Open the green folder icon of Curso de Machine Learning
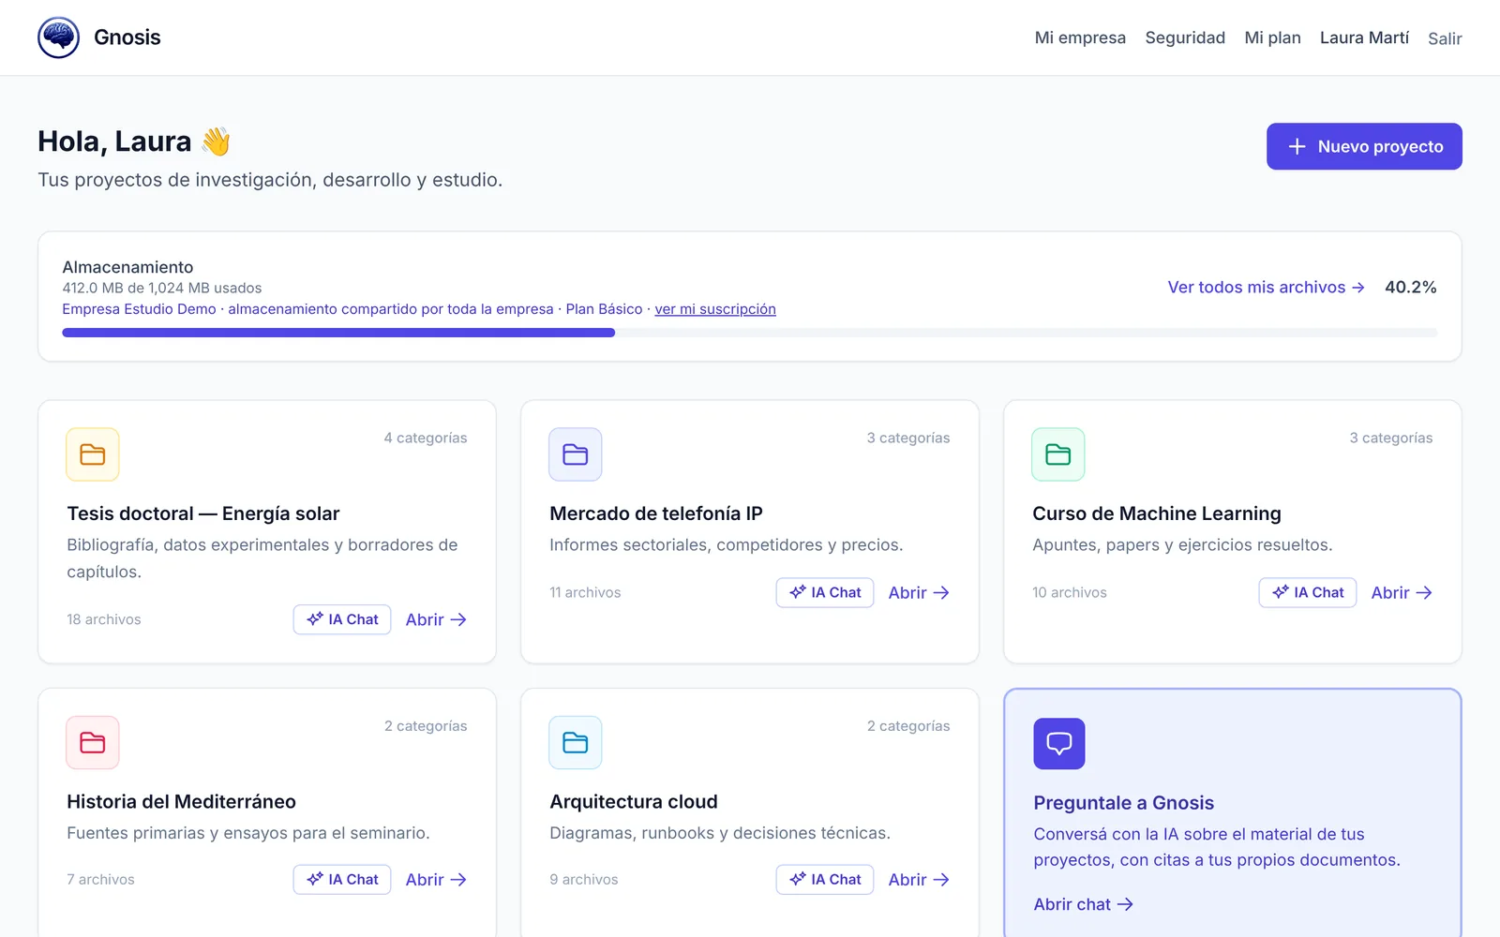The width and height of the screenshot is (1500, 937). coord(1058,454)
